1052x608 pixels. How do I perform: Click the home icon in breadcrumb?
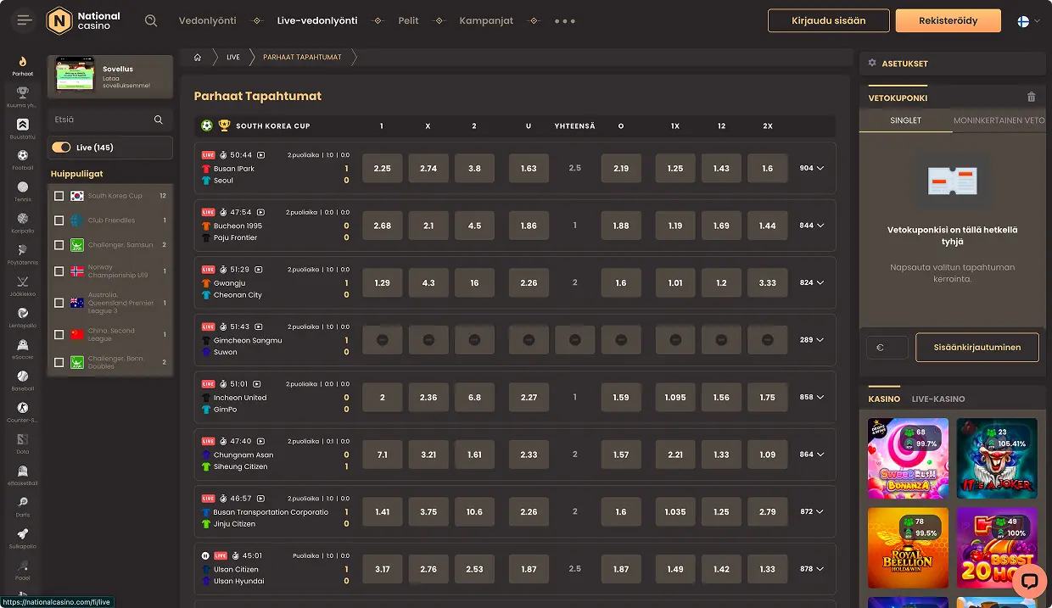click(198, 58)
